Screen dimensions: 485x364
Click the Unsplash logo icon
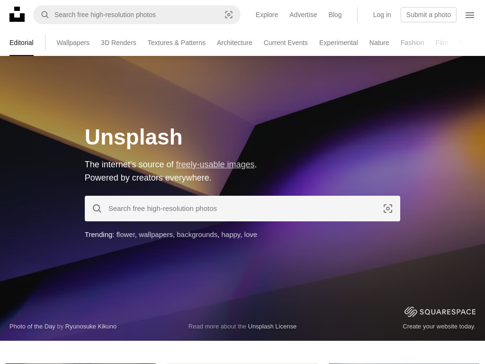pyautogui.click(x=17, y=14)
